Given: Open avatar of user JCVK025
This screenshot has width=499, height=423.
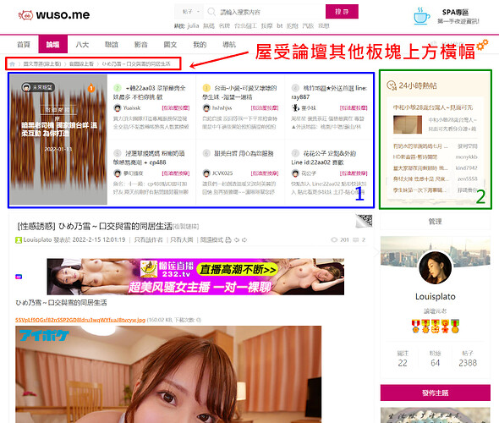Looking at the screenshot, I should 206,173.
